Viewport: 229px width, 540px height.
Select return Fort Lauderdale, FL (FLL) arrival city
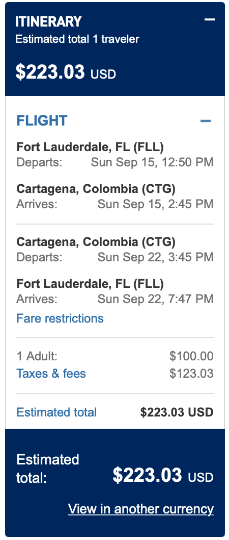pos(90,284)
